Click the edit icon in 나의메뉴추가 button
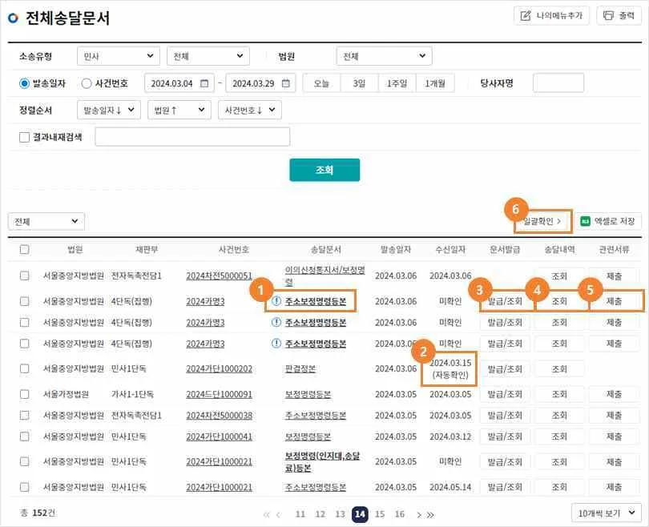649x527 pixels. pyautogui.click(x=526, y=16)
